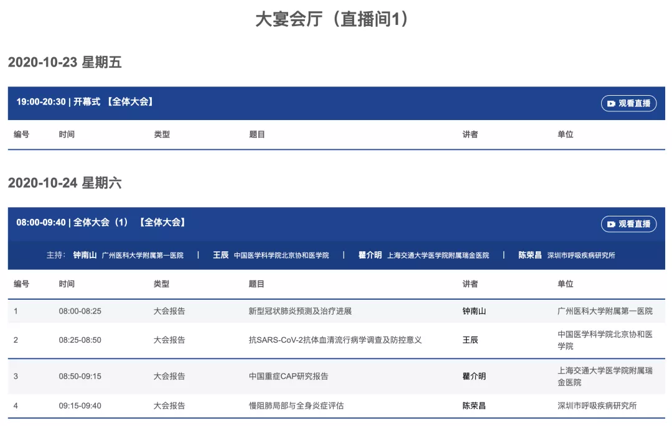The height and width of the screenshot is (426, 672).
Task: Click the 题目 header in the 开幕式 table
Action: point(257,134)
